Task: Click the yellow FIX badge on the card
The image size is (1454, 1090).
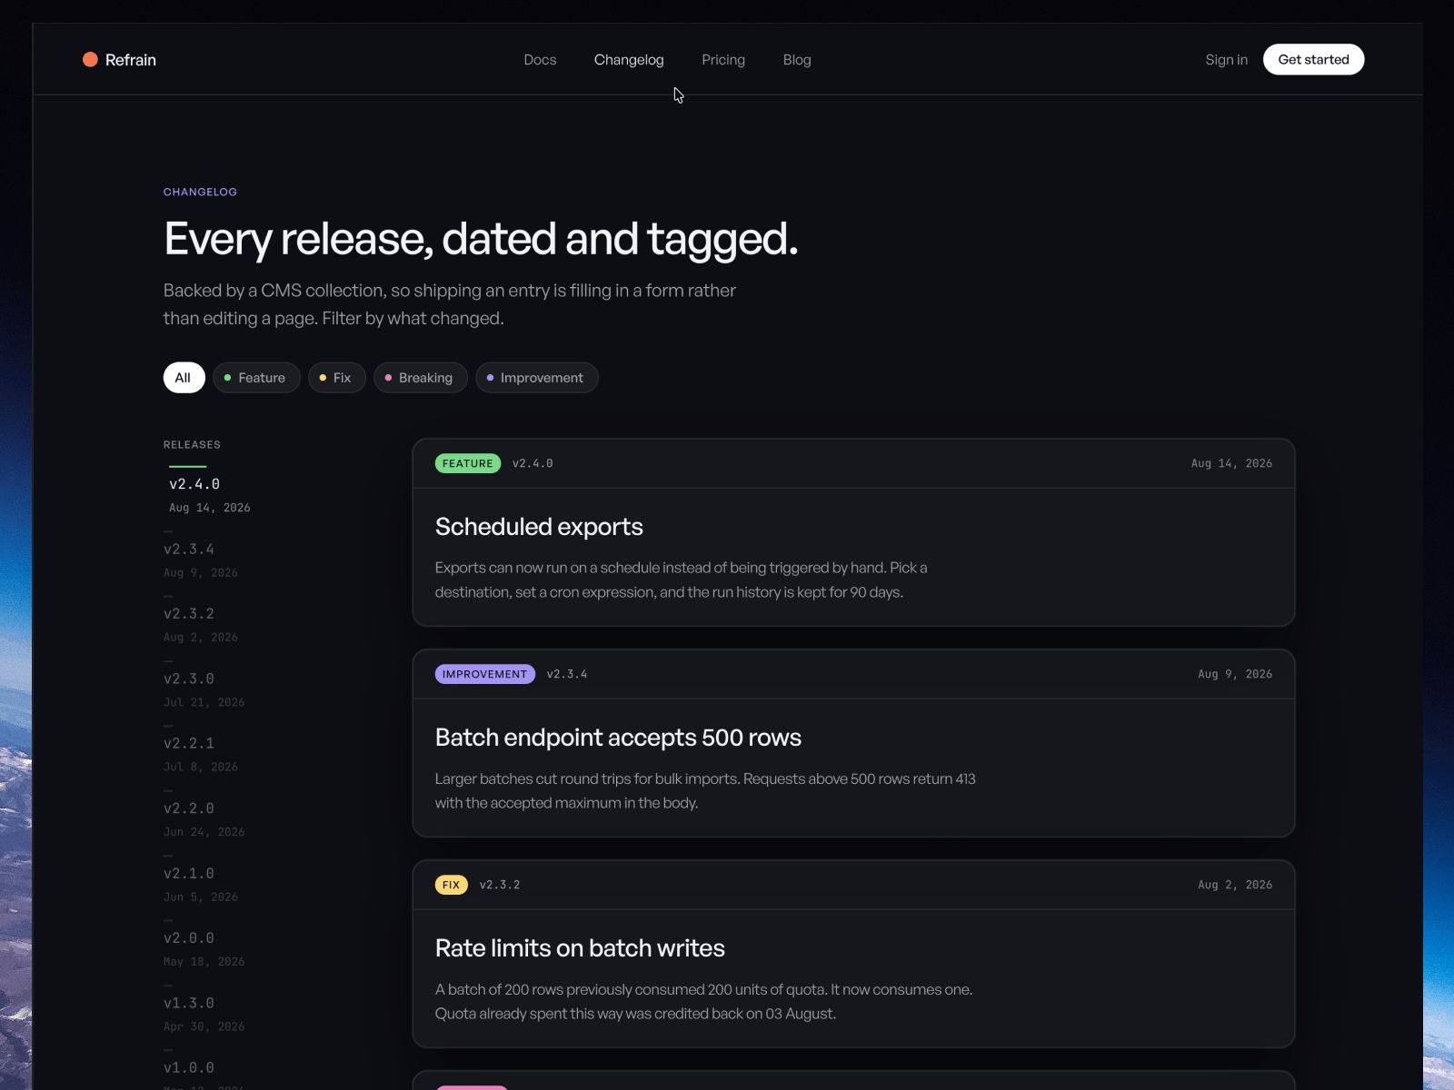Action: 452,885
